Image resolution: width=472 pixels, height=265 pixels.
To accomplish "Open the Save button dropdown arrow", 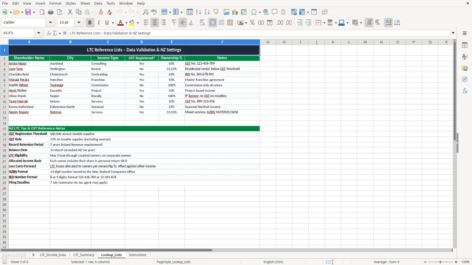I will coord(34,12).
